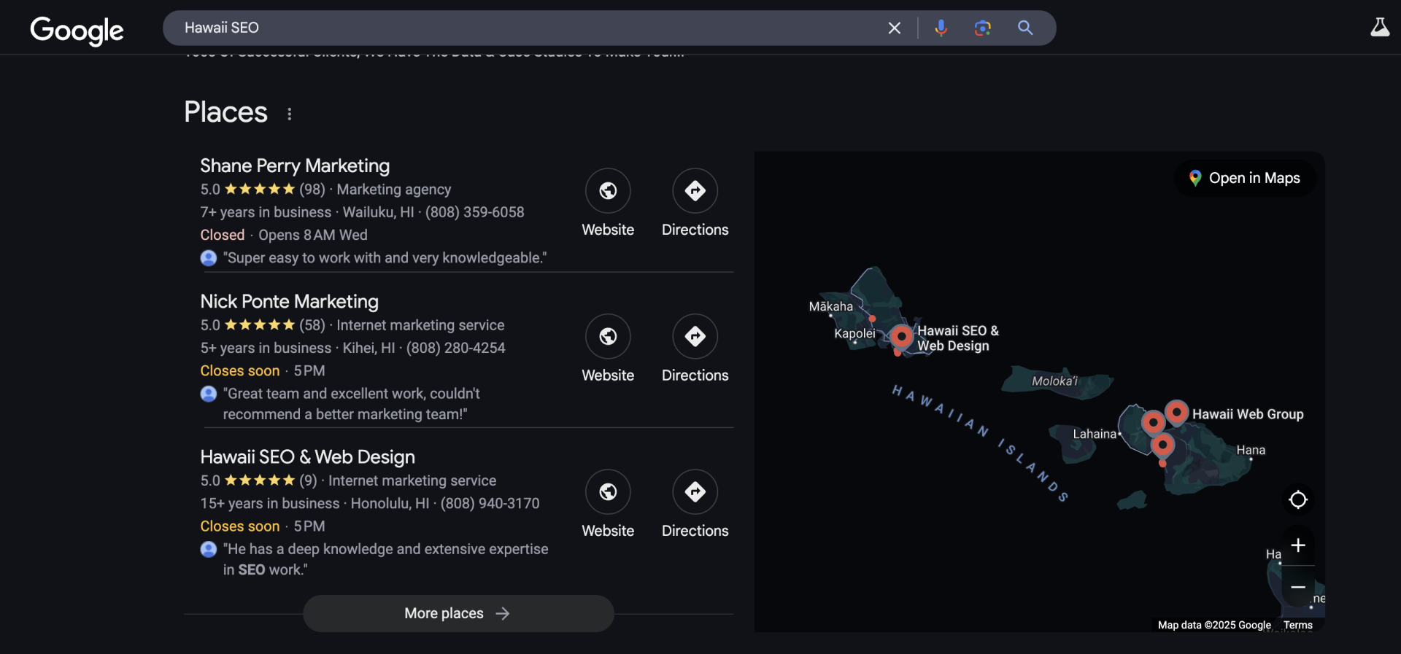Zoom in on the map
The height and width of the screenshot is (654, 1401).
(x=1298, y=545)
